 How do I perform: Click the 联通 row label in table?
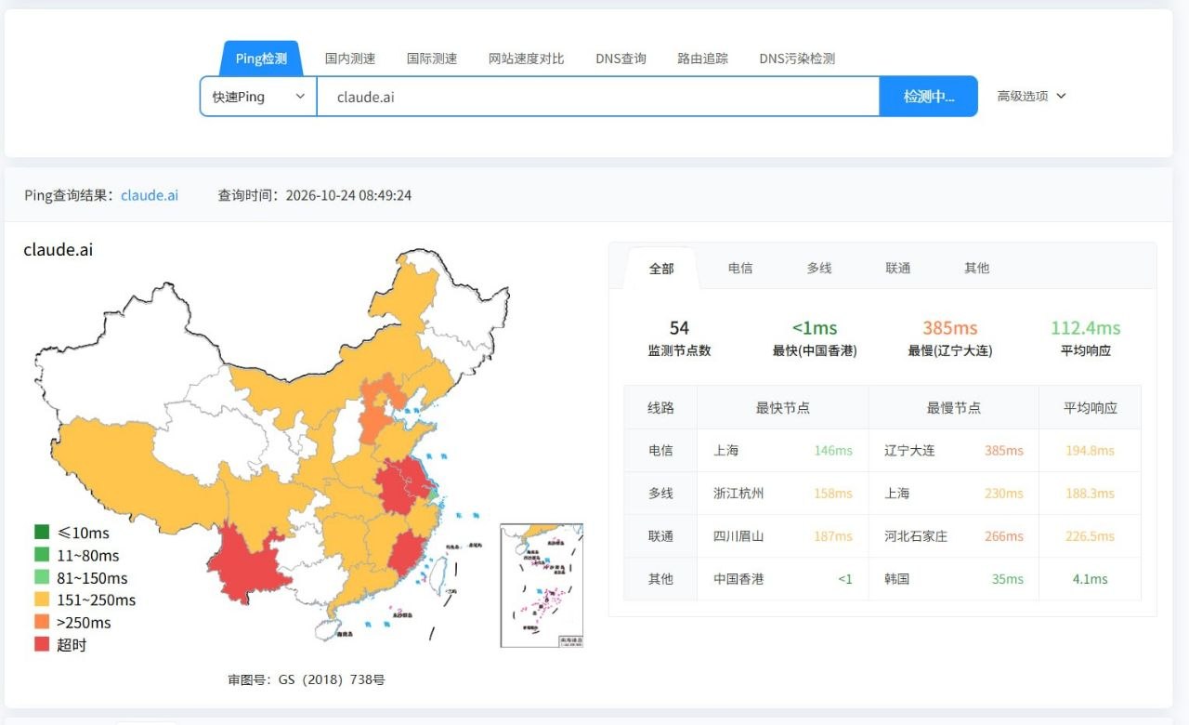pyautogui.click(x=660, y=535)
